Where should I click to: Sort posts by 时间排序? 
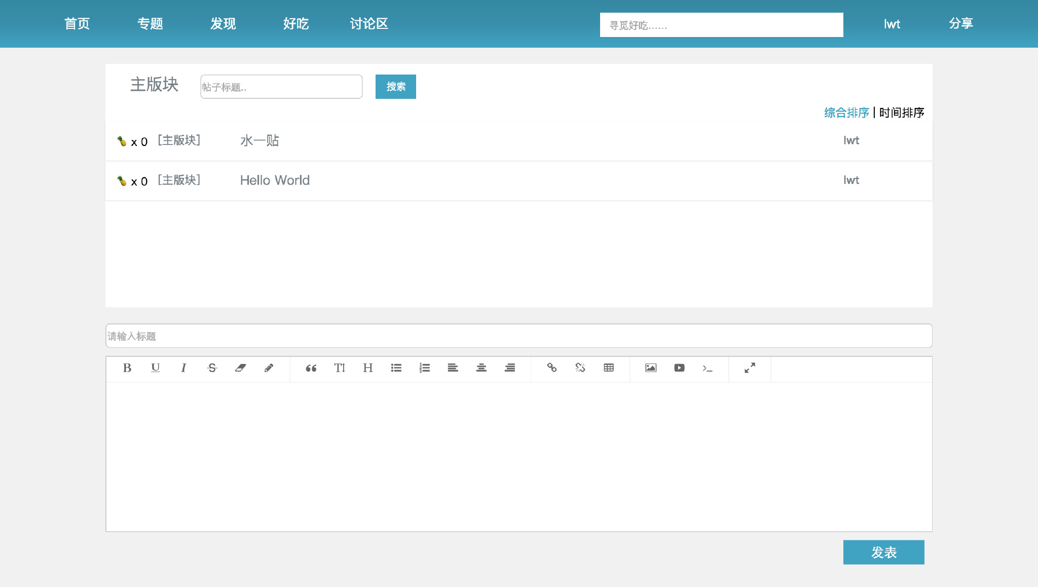[902, 113]
